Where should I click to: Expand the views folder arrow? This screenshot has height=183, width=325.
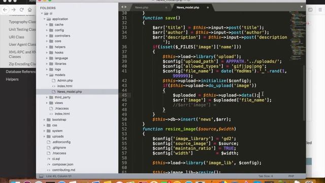[x=47, y=103]
